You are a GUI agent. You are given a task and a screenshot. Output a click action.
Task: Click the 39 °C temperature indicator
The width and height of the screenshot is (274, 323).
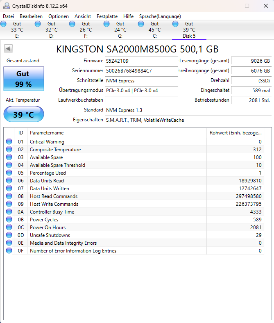click(24, 114)
